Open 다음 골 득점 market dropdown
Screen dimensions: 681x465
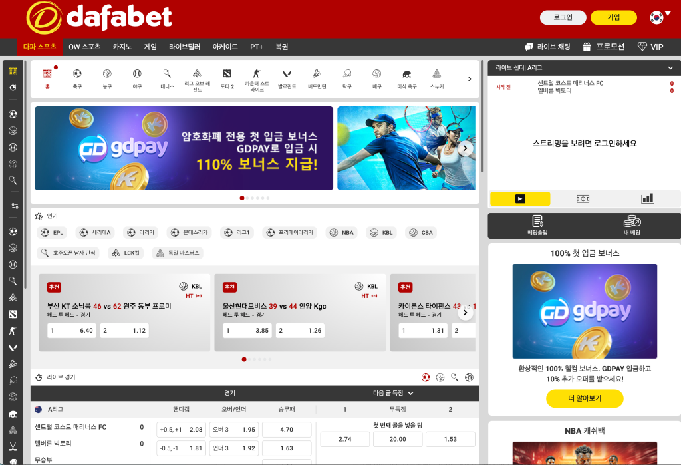pos(393,393)
